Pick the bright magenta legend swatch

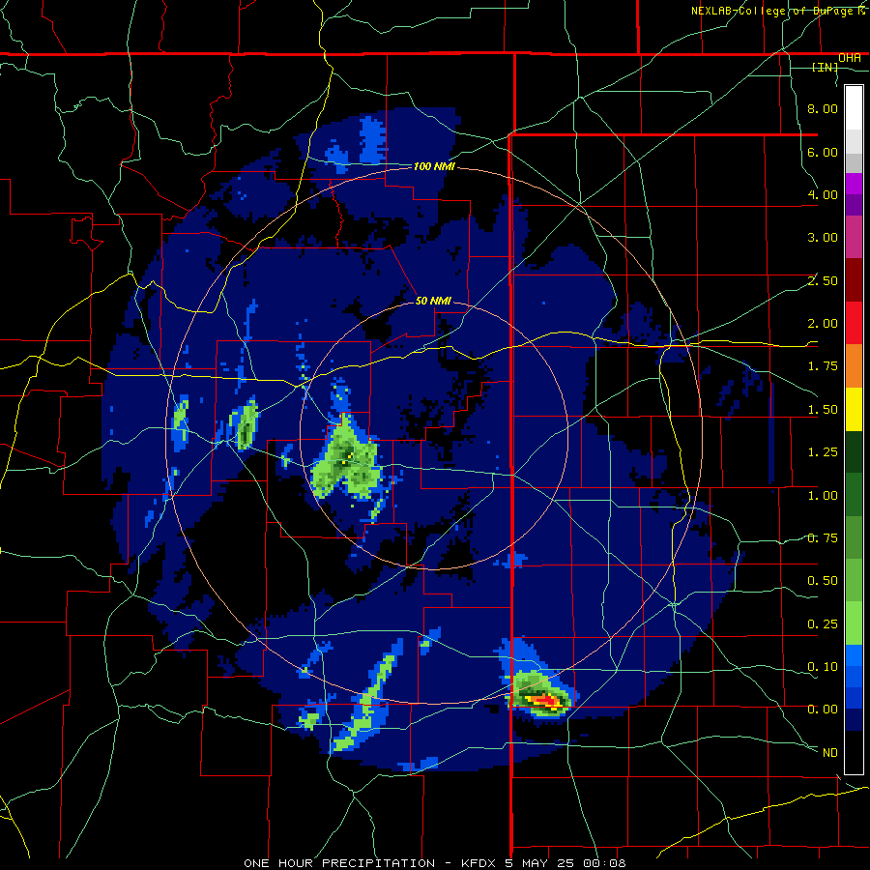pyautogui.click(x=854, y=184)
